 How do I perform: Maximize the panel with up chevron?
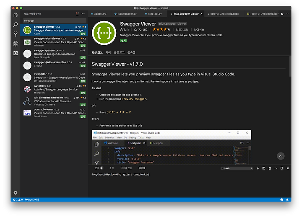click(276, 168)
